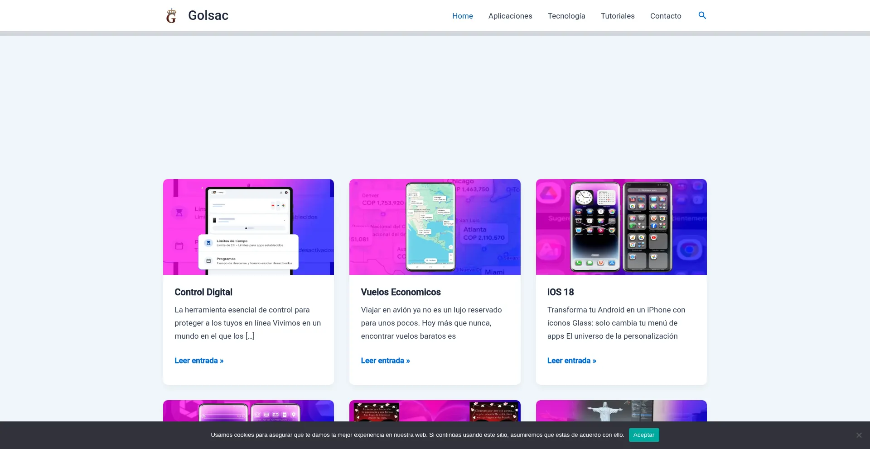
Task: Open Control Digital article thumbnail
Action: click(x=248, y=227)
